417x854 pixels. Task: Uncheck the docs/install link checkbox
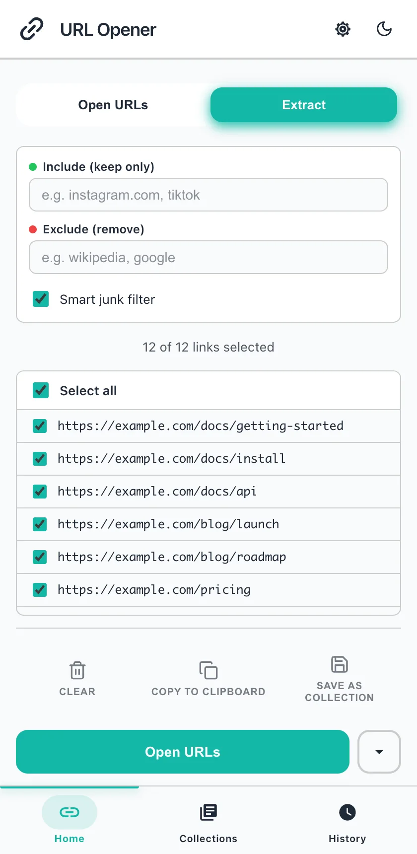[40, 459]
